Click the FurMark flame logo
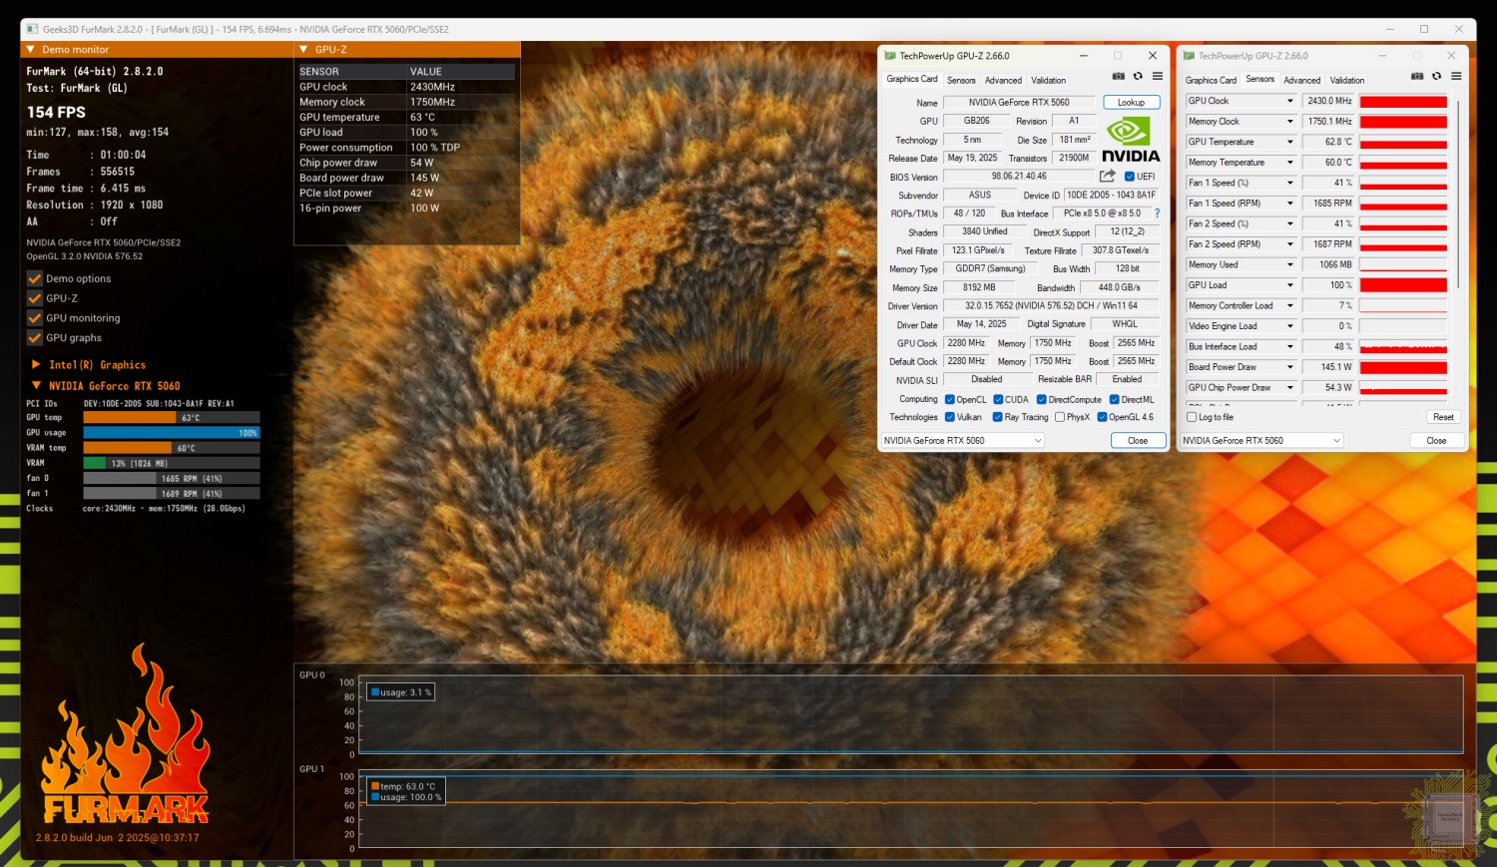Image resolution: width=1497 pixels, height=867 pixels. click(x=125, y=735)
